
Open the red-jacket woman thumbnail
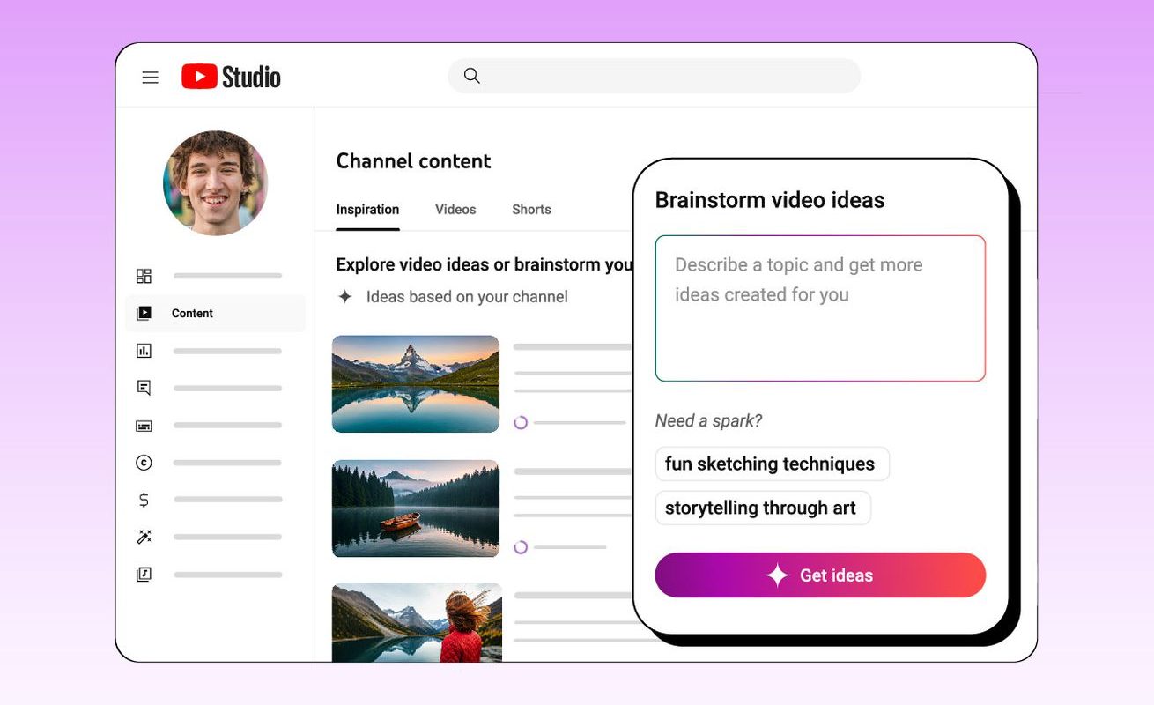[x=416, y=622]
